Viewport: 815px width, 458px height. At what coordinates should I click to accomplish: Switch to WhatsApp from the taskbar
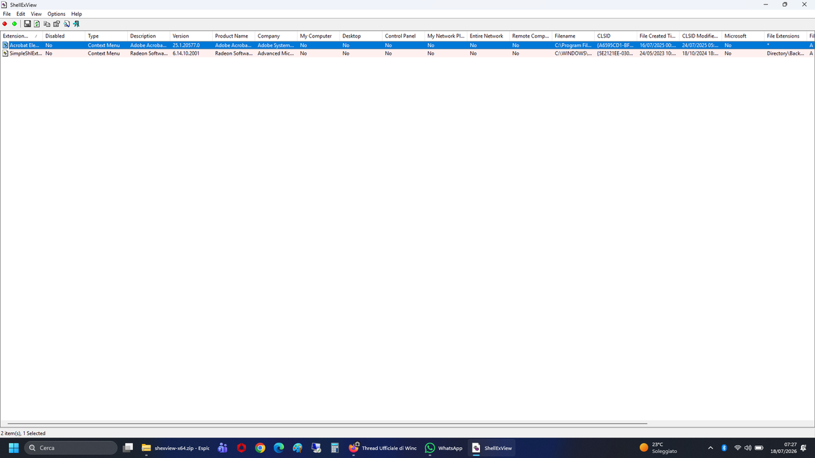(444, 448)
